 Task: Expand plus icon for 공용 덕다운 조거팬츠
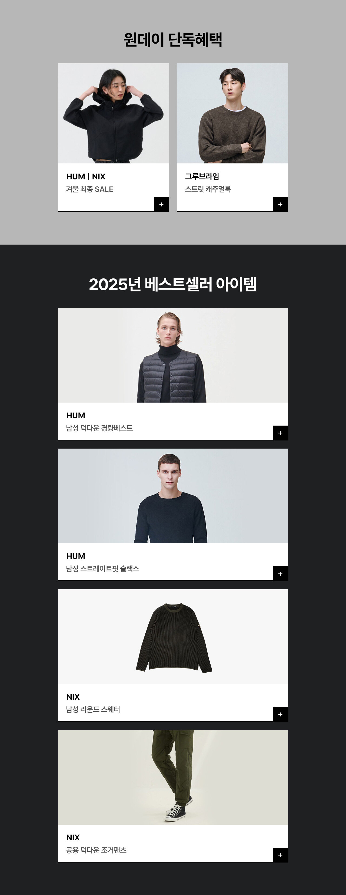coord(280,855)
